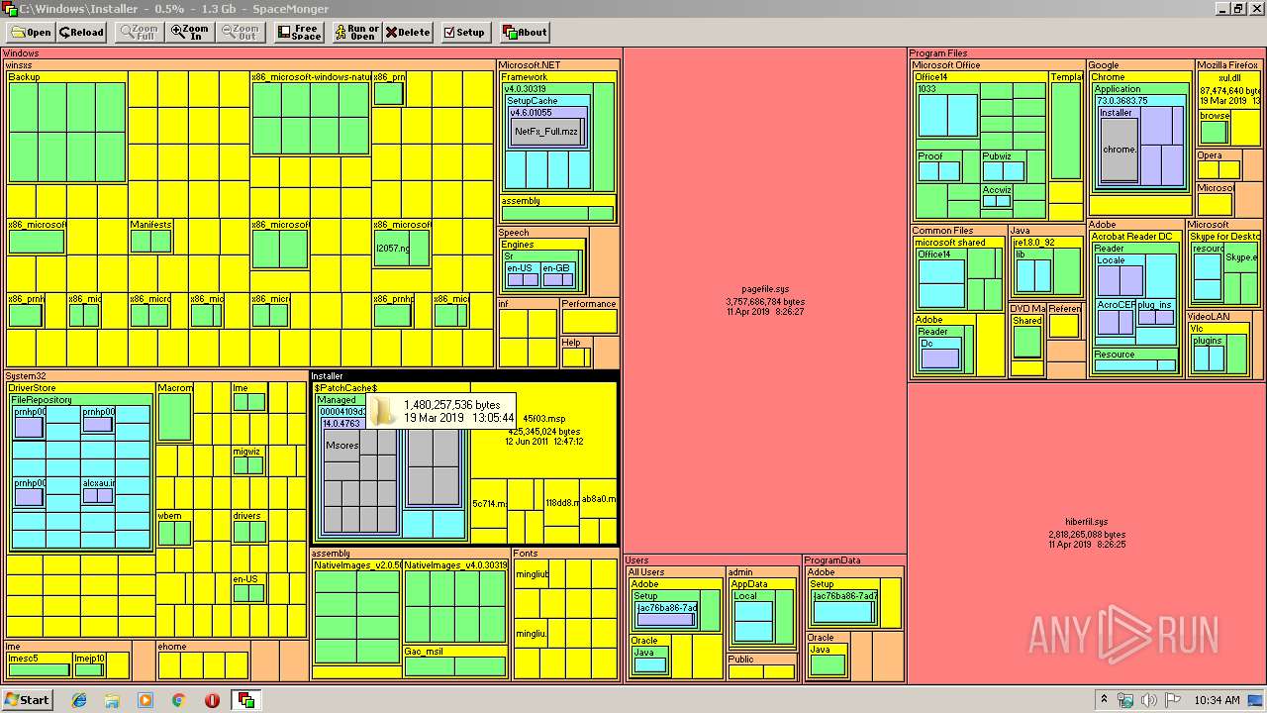Show hidden tray icons
This screenshot has height=713, width=1267.
click(x=1105, y=700)
